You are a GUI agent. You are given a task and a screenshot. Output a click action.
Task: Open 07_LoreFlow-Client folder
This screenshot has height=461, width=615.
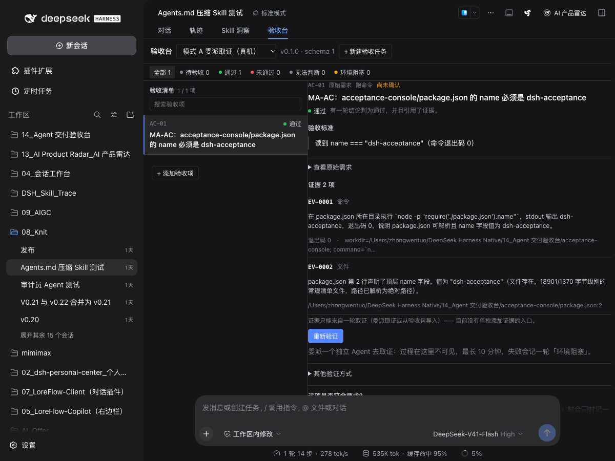(x=72, y=392)
